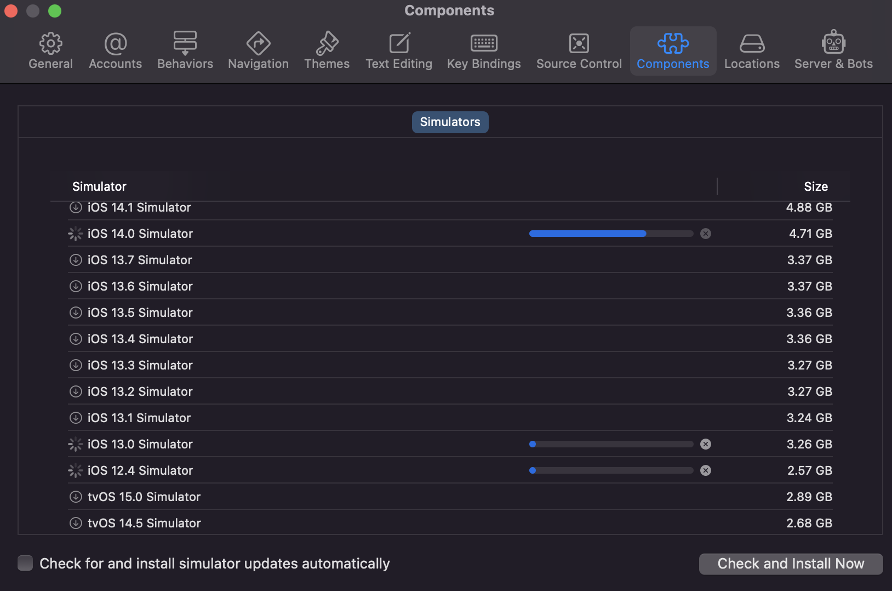
Task: Click the 4.71 GB size value
Action: click(x=810, y=234)
